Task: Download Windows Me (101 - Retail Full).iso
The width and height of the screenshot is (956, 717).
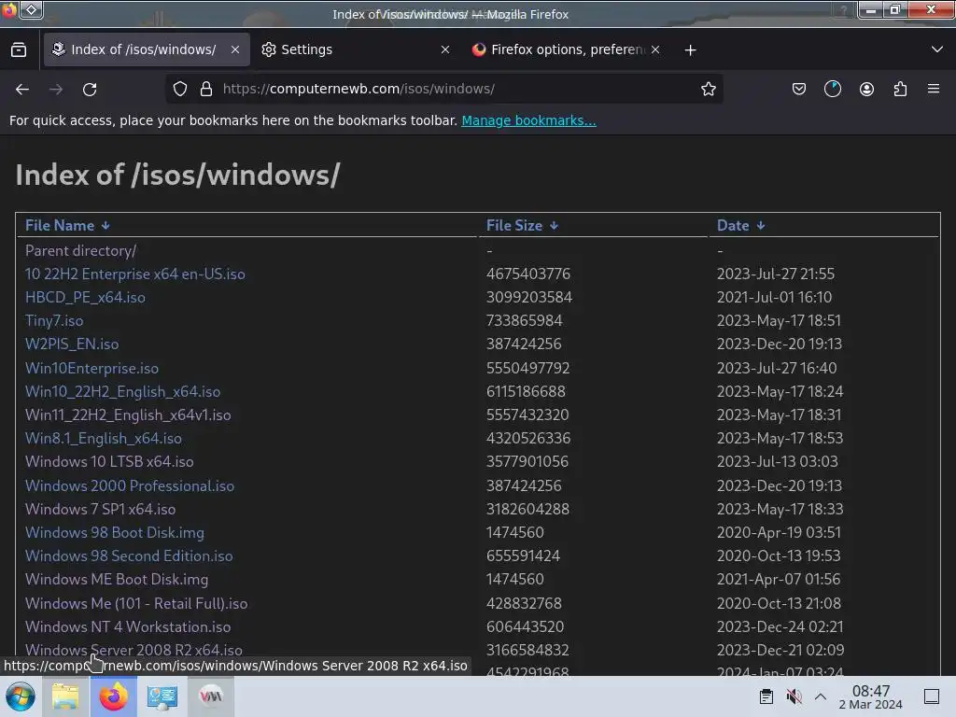Action: [x=136, y=604]
